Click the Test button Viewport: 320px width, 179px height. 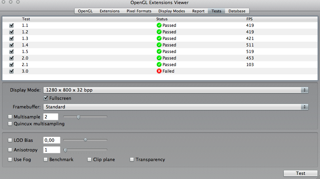[x=301, y=173]
